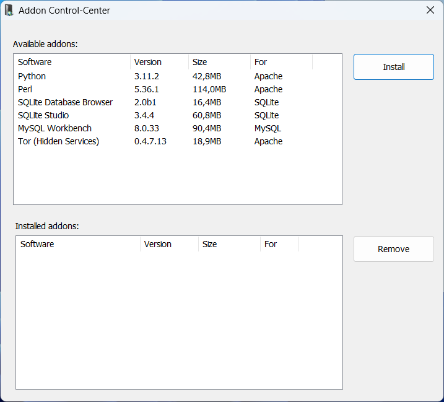The height and width of the screenshot is (402, 444).
Task: Click installed addons Version column header
Action: click(x=169, y=244)
